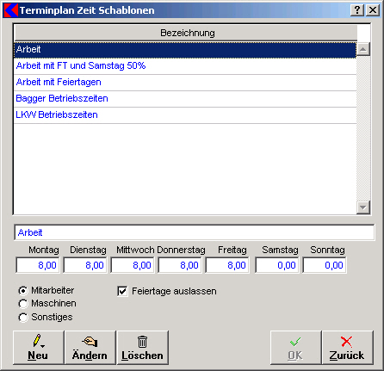The width and height of the screenshot is (384, 371).
Task: Select the Mitarbeiter radio button
Action: (x=23, y=291)
